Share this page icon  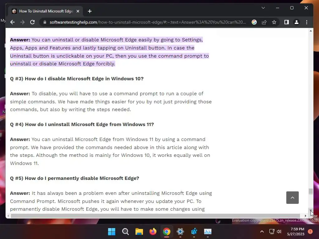[264, 22]
